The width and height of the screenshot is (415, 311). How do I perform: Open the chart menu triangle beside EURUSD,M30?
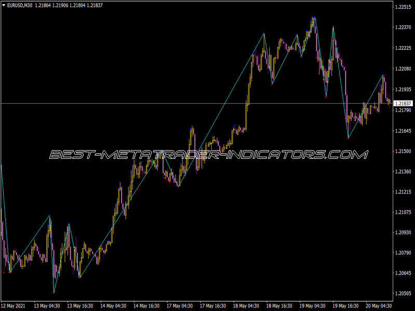[4, 5]
